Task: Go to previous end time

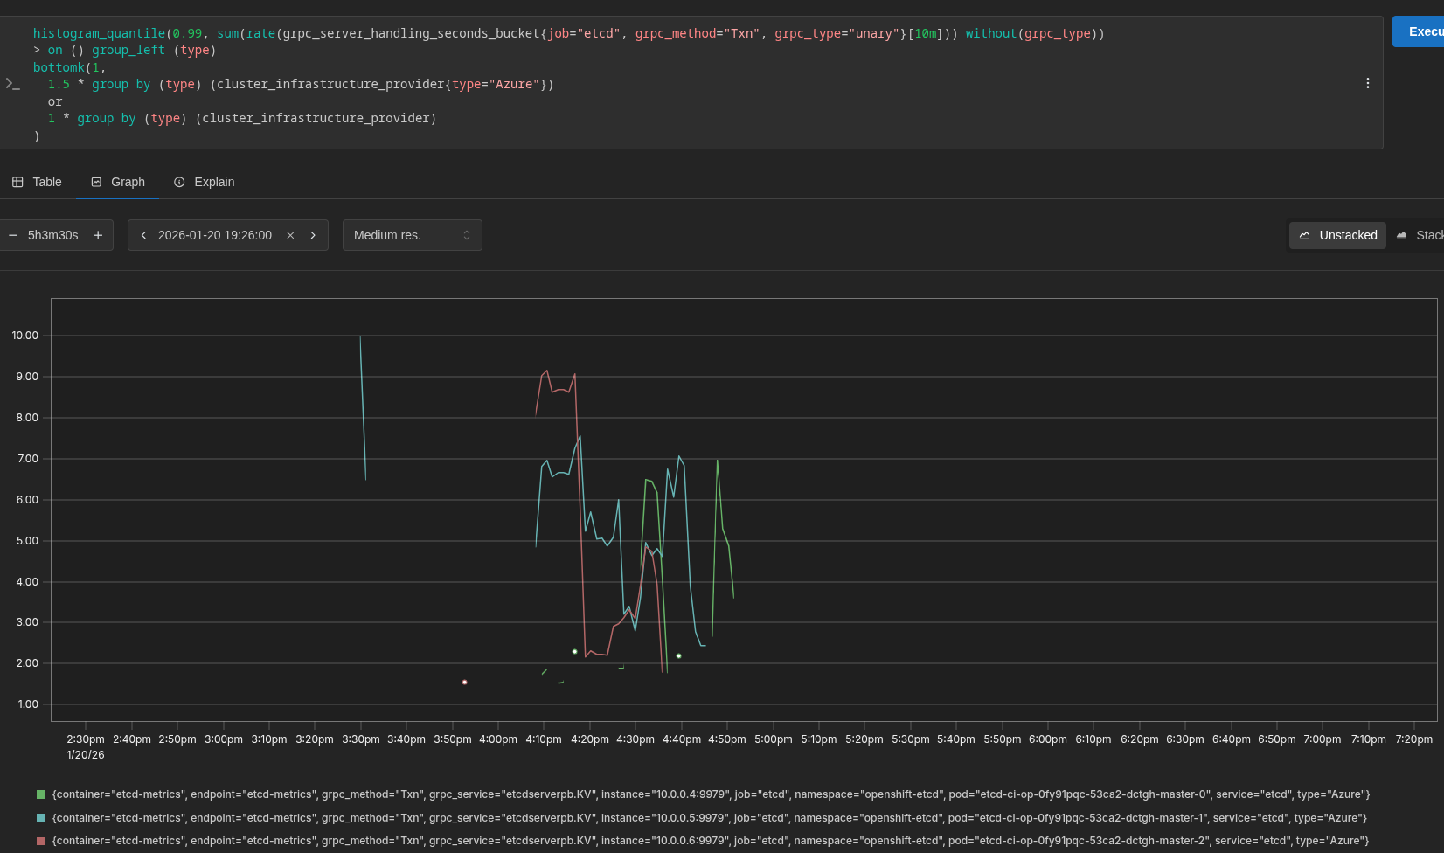Action: (x=143, y=235)
